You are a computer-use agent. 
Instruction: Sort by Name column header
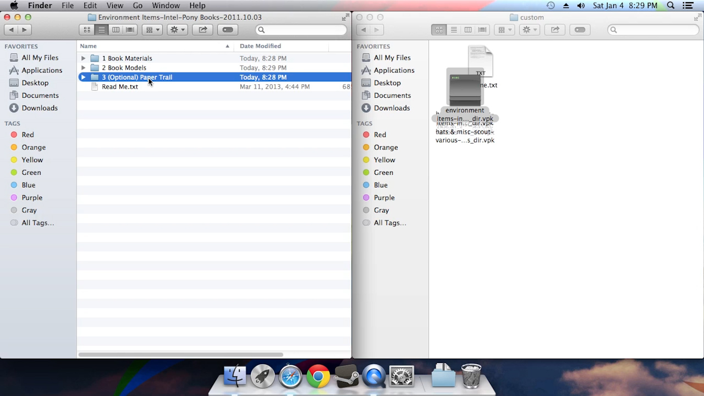point(155,46)
